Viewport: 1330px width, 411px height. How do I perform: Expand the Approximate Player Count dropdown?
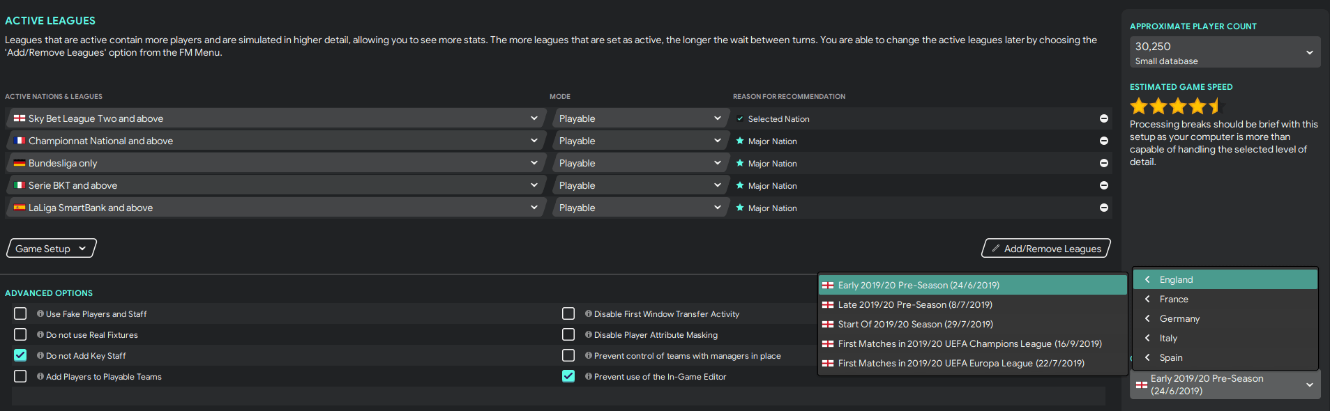tap(1225, 52)
